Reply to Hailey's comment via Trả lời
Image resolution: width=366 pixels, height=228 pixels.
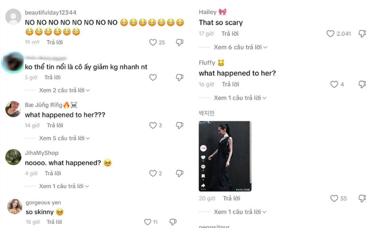(x=230, y=34)
